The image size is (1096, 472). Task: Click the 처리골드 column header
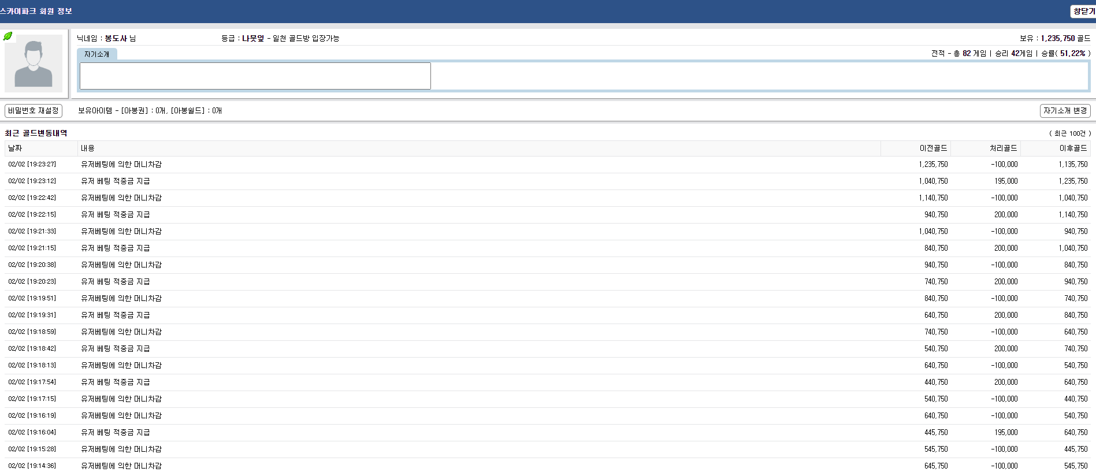986,148
